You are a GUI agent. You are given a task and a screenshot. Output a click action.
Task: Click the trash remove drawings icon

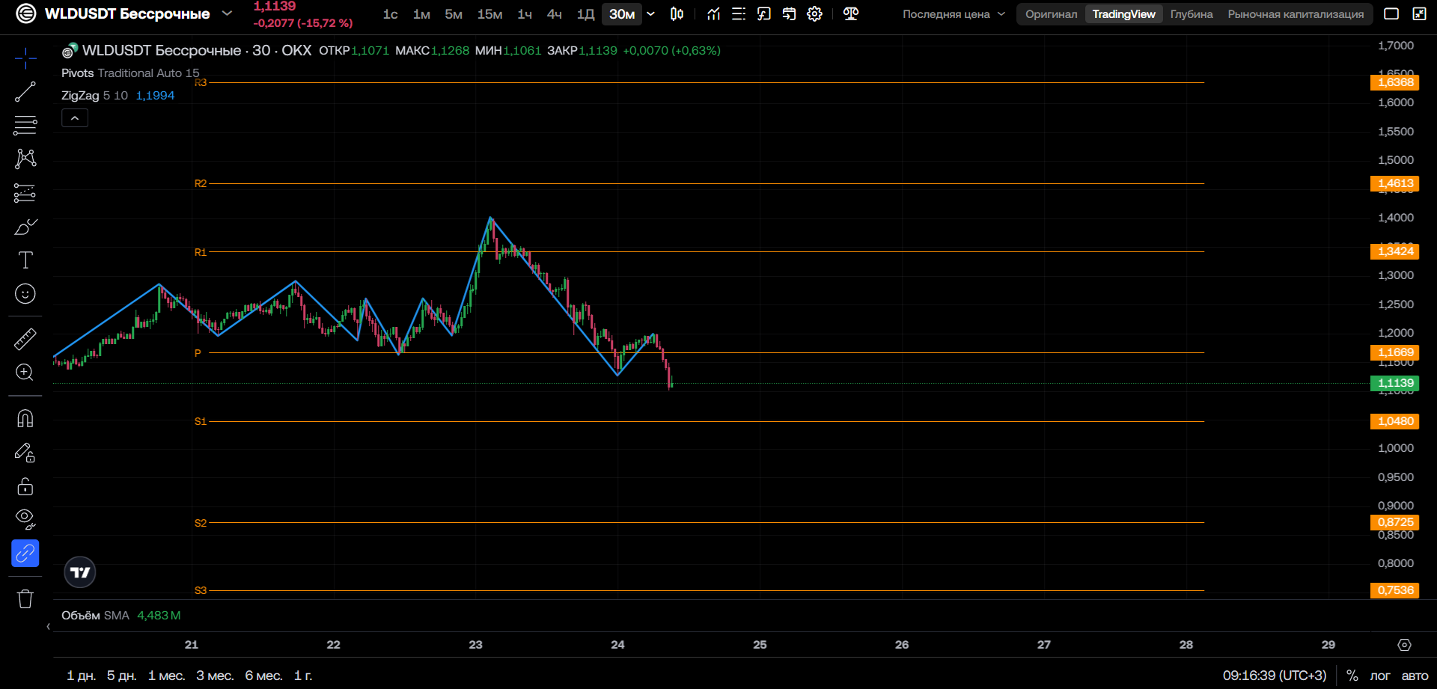pos(25,598)
